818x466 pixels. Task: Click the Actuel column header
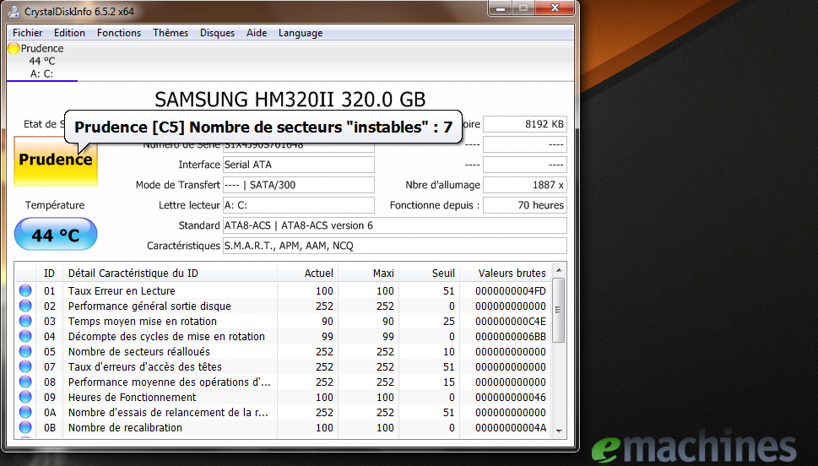(x=307, y=273)
